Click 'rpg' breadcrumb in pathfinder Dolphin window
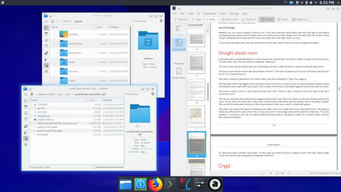Screen dimensions: 341x192 [60, 94]
